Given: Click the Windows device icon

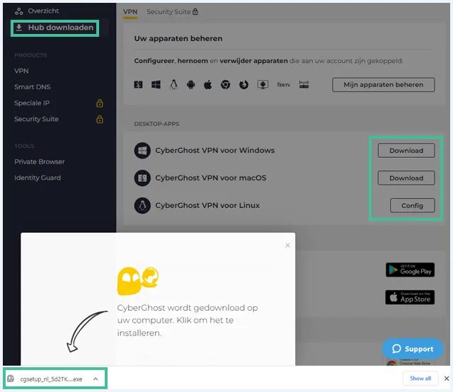Looking at the screenshot, I should click(x=156, y=85).
